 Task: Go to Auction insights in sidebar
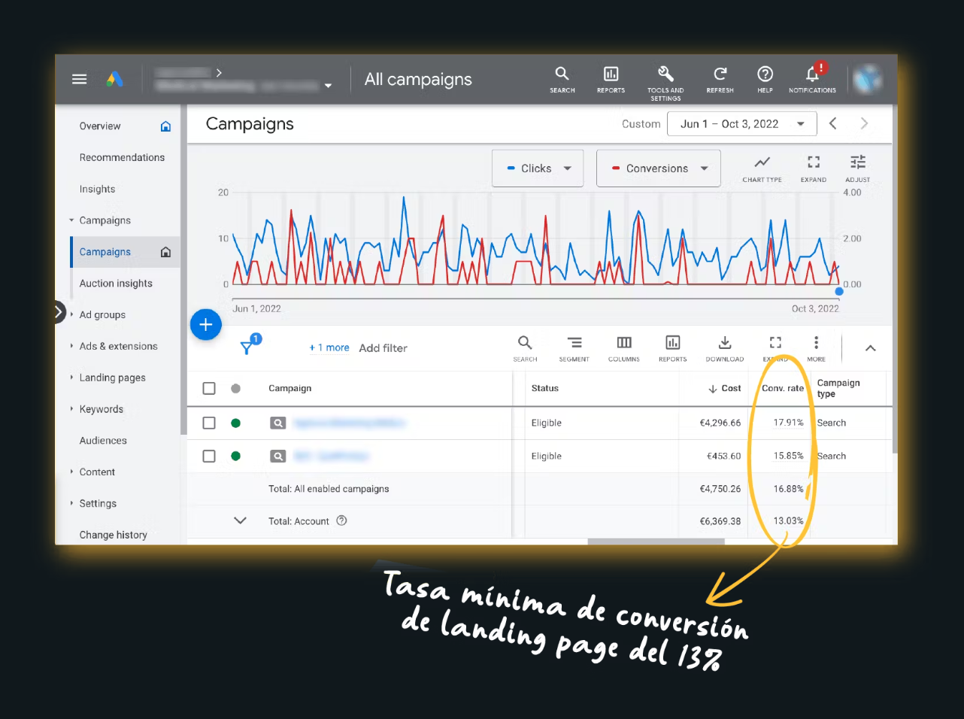[x=116, y=284]
